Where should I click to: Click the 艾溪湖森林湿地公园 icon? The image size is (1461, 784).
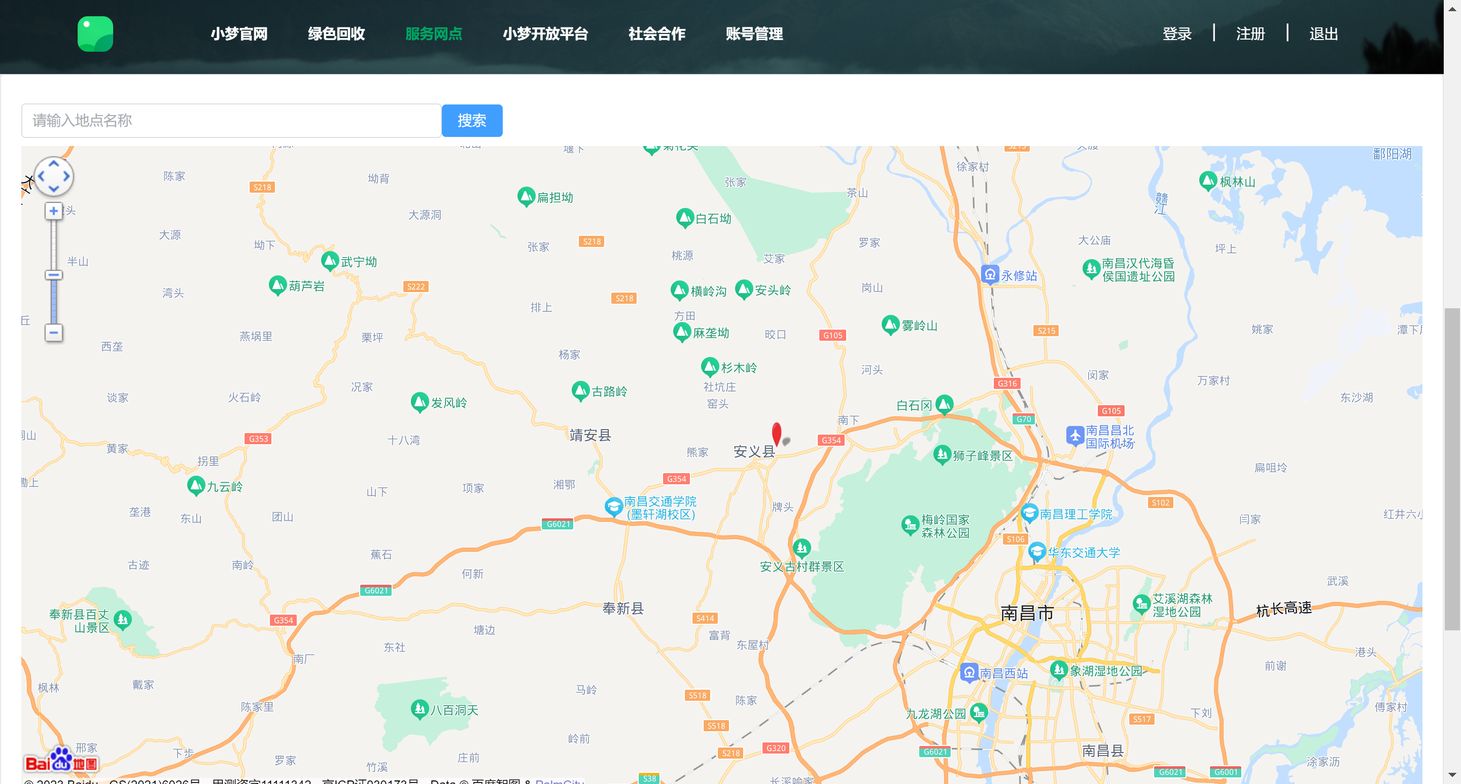pyautogui.click(x=1141, y=604)
